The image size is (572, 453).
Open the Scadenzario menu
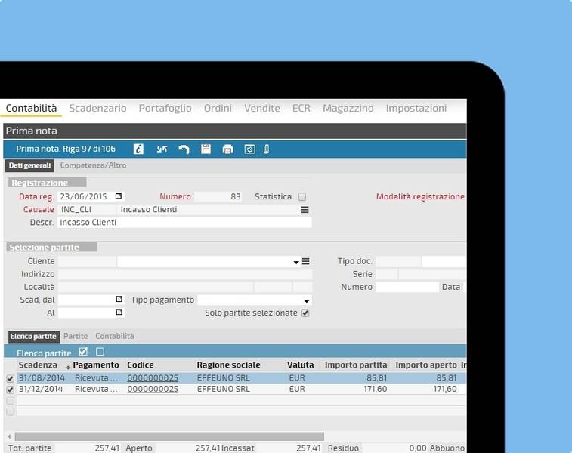point(97,109)
